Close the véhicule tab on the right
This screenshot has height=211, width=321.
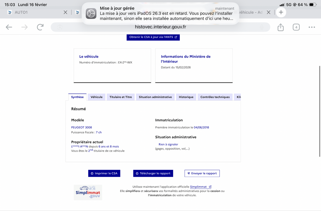pos(269,12)
